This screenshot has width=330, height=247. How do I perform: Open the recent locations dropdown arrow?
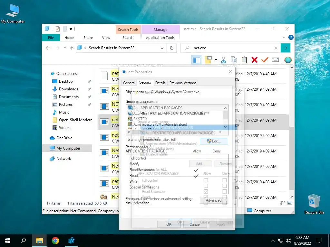point(65,48)
